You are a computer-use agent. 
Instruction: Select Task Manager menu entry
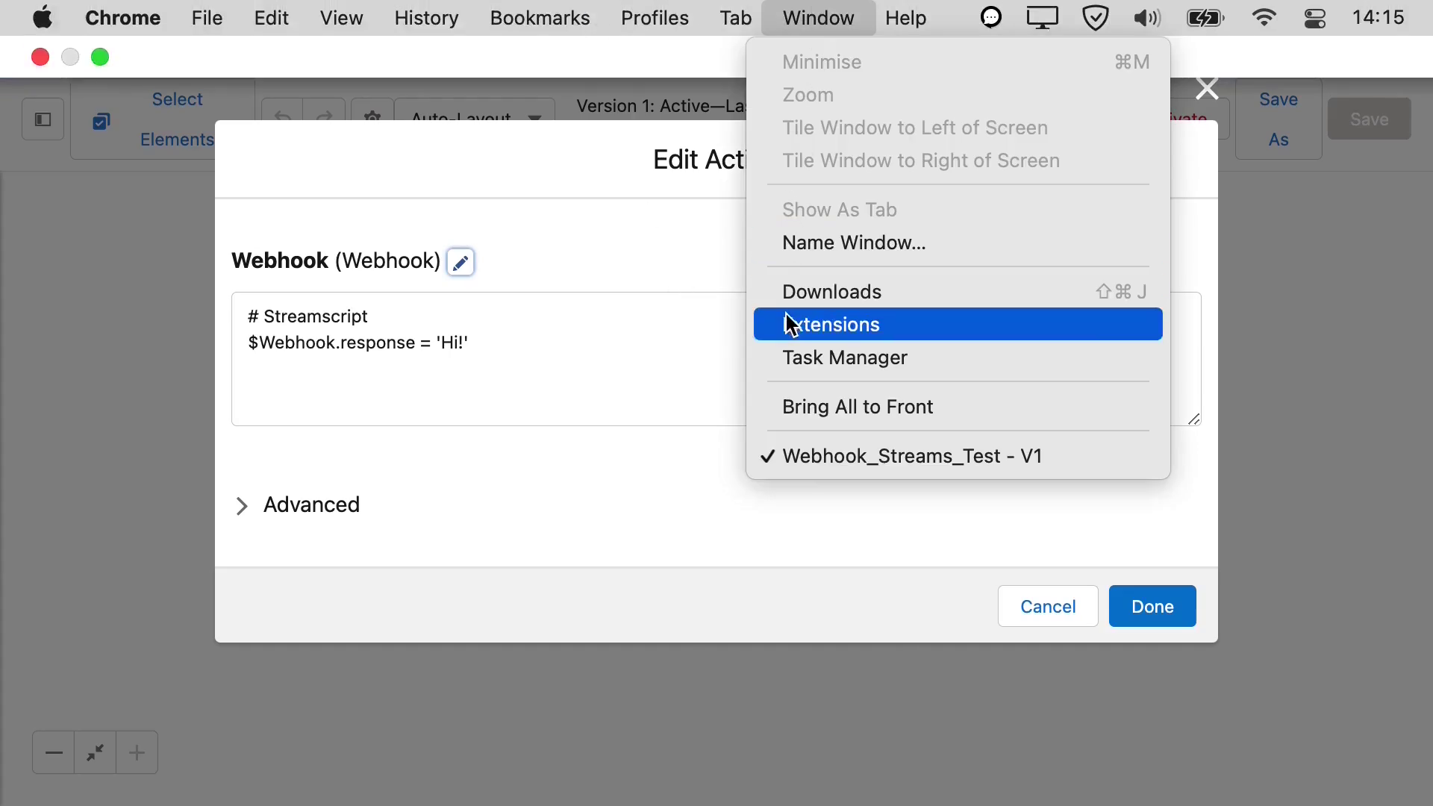[x=958, y=358]
